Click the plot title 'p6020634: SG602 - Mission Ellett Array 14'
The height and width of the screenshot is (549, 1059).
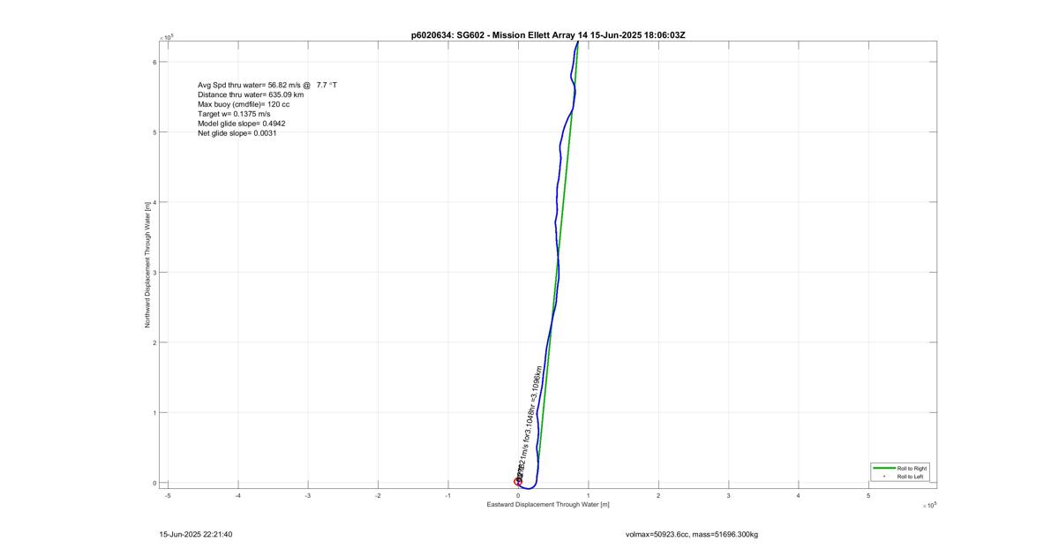[500, 35]
